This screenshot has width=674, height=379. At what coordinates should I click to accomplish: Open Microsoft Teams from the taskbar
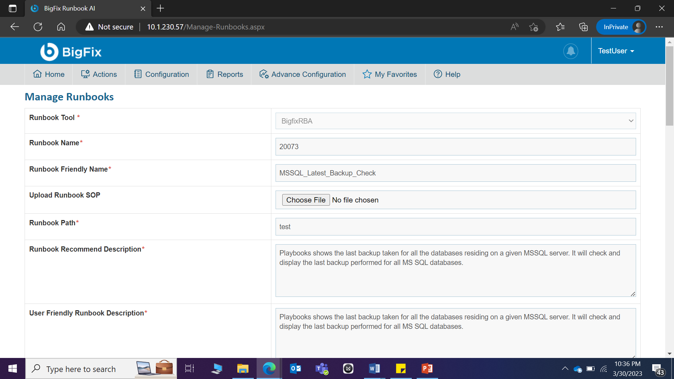[322, 369]
